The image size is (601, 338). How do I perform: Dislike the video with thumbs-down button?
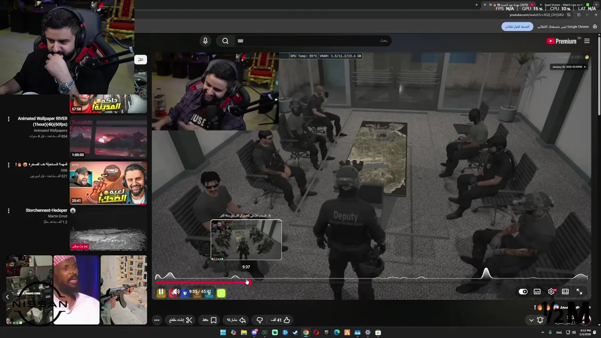point(260,320)
